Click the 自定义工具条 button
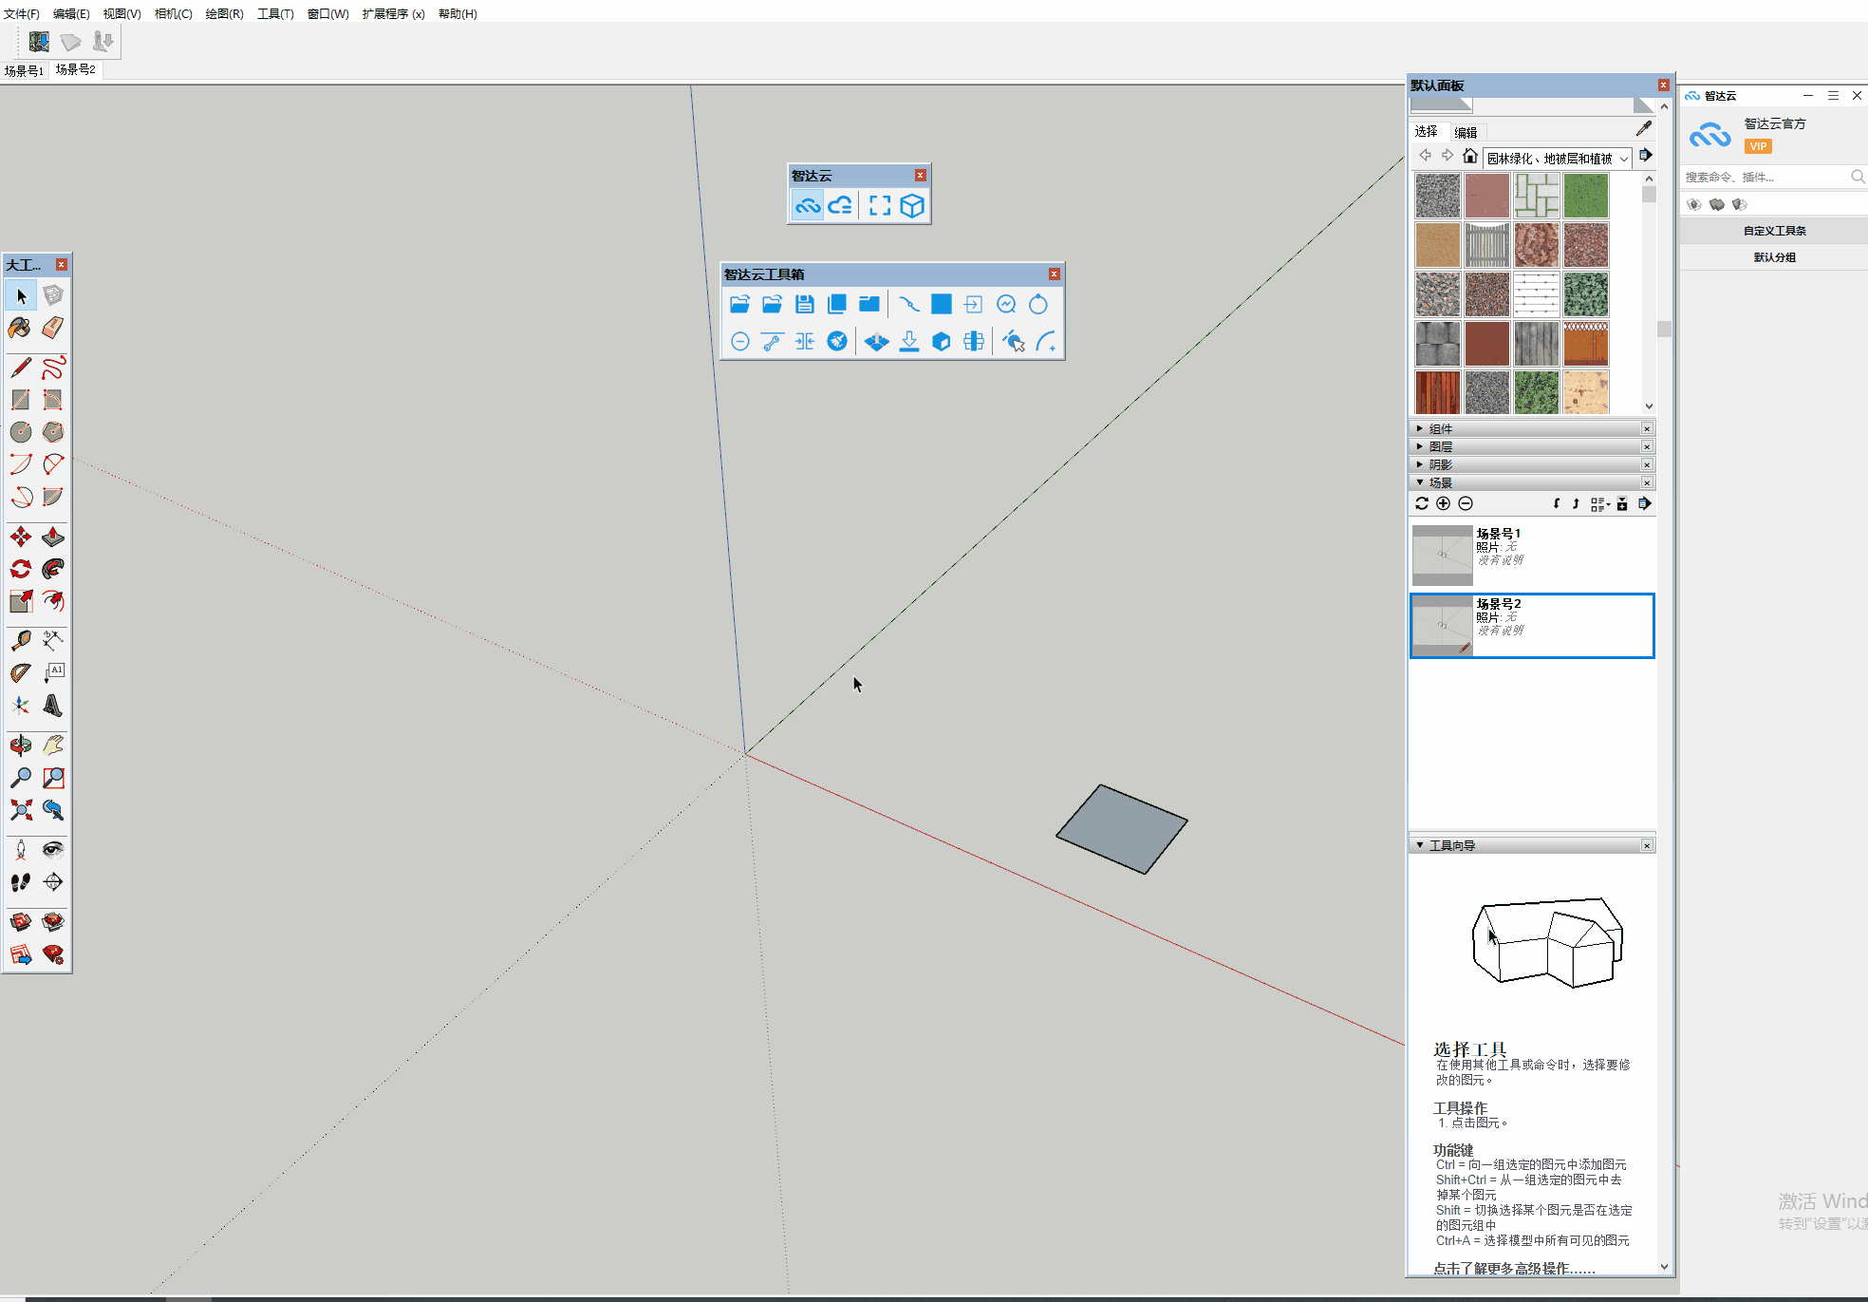Screen dimensions: 1868x1302 (1774, 231)
